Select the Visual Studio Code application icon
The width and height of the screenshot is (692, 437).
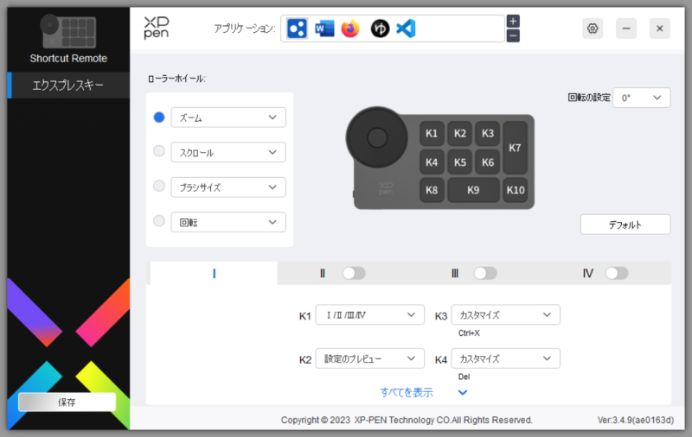click(x=406, y=28)
